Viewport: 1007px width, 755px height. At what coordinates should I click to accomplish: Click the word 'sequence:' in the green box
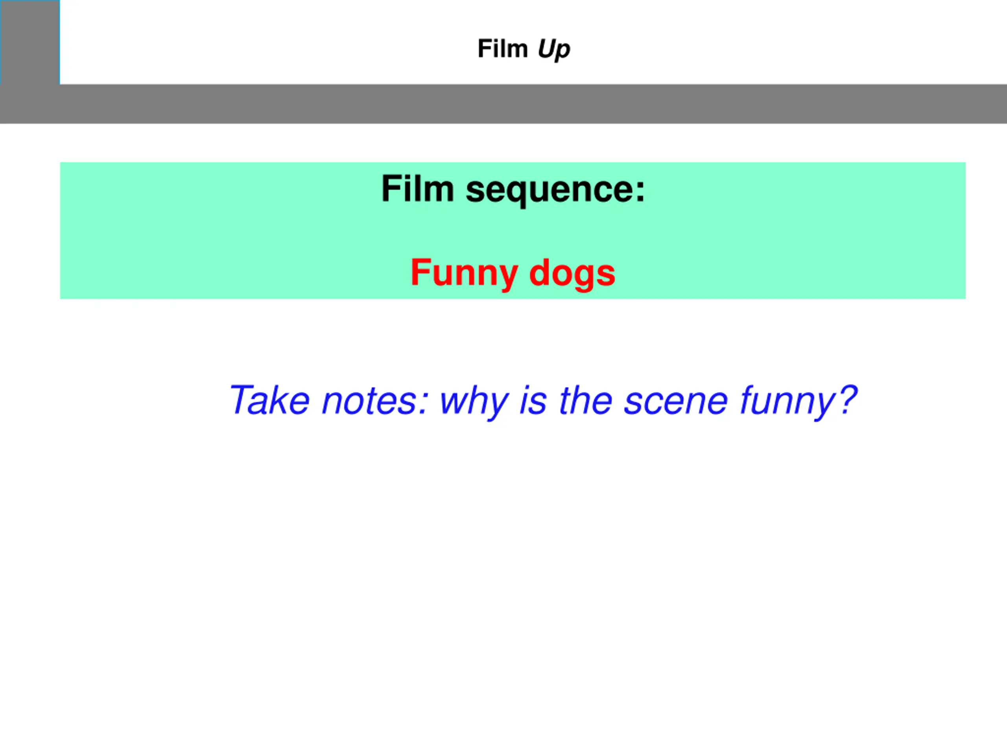555,191
